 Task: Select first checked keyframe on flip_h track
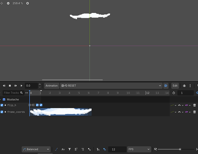(37, 105)
